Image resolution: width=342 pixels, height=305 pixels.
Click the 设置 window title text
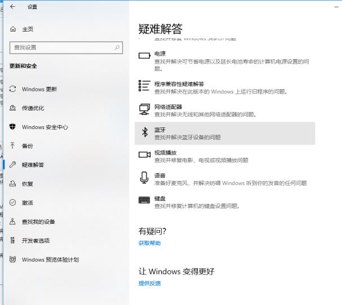[x=32, y=7]
